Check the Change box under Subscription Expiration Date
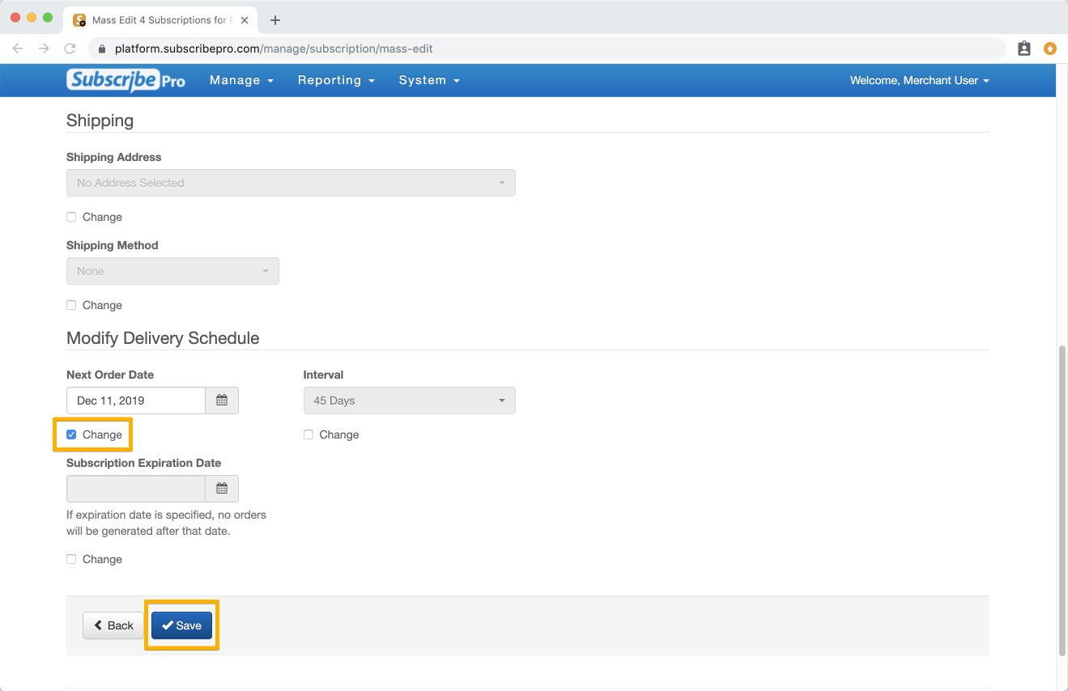Image resolution: width=1068 pixels, height=691 pixels. [x=71, y=559]
